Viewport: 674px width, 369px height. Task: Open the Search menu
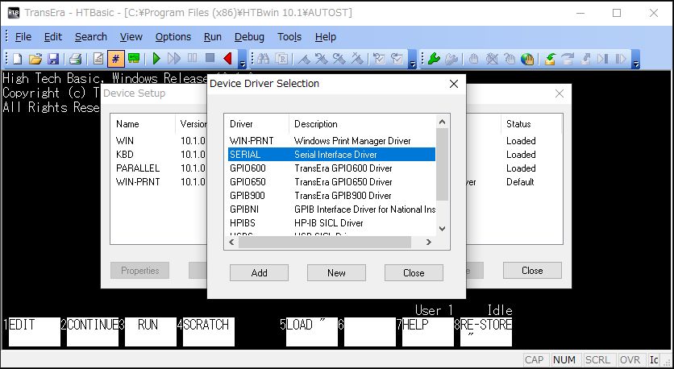90,37
